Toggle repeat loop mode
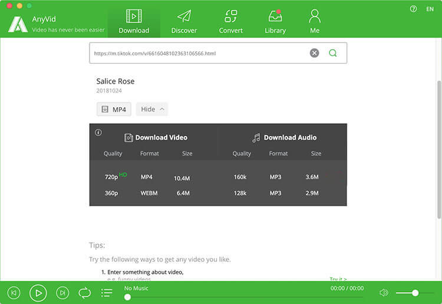This screenshot has height=304, width=442. 84,293
